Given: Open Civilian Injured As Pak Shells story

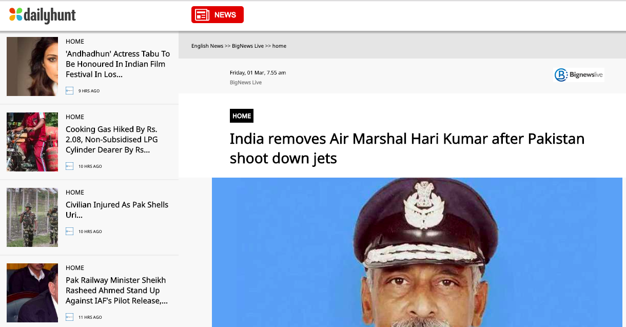Looking at the screenshot, I should click(117, 209).
